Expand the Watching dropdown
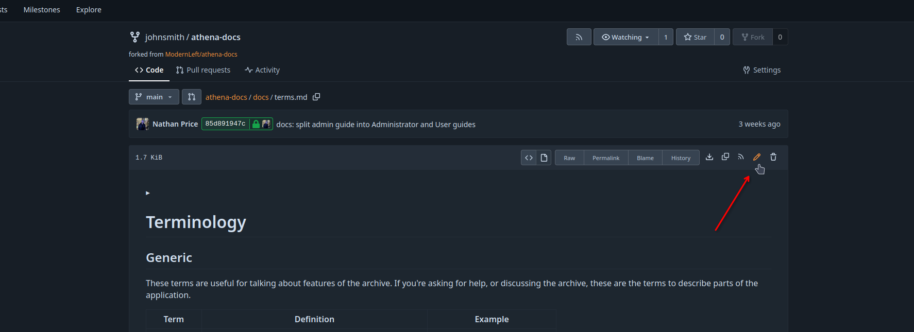Screen dimensions: 914x332 (x=626, y=37)
